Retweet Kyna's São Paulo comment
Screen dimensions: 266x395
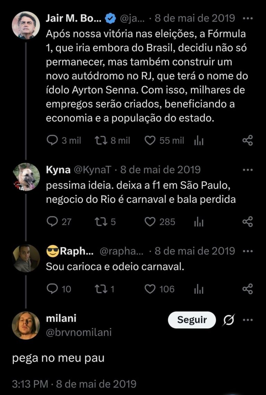pyautogui.click(x=100, y=221)
